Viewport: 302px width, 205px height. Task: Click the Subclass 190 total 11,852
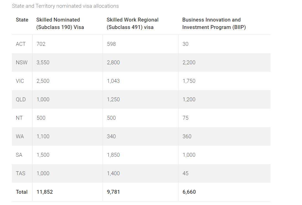(45, 192)
